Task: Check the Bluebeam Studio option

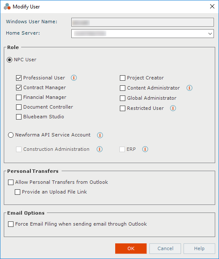Action: [x=19, y=117]
